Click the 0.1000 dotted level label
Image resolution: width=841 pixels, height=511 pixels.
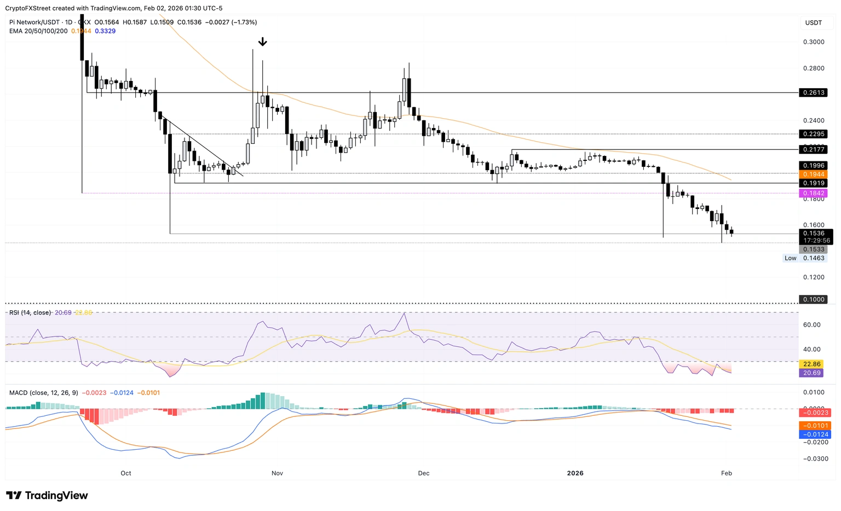(x=813, y=299)
